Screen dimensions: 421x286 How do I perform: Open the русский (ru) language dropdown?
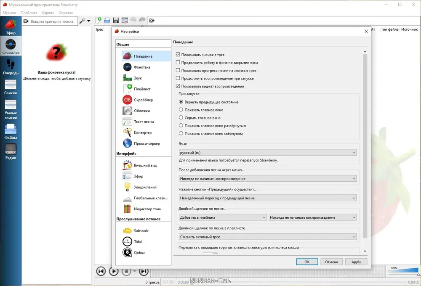[268, 152]
